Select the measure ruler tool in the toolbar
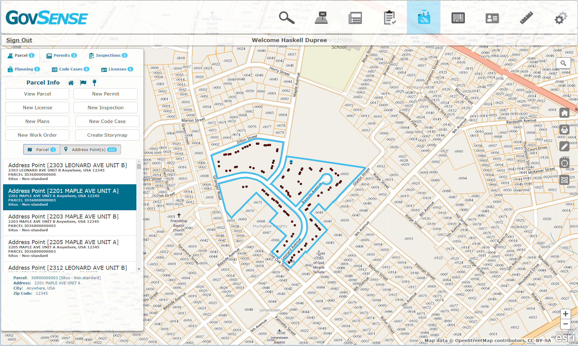Image resolution: width=578 pixels, height=346 pixels. [x=526, y=17]
